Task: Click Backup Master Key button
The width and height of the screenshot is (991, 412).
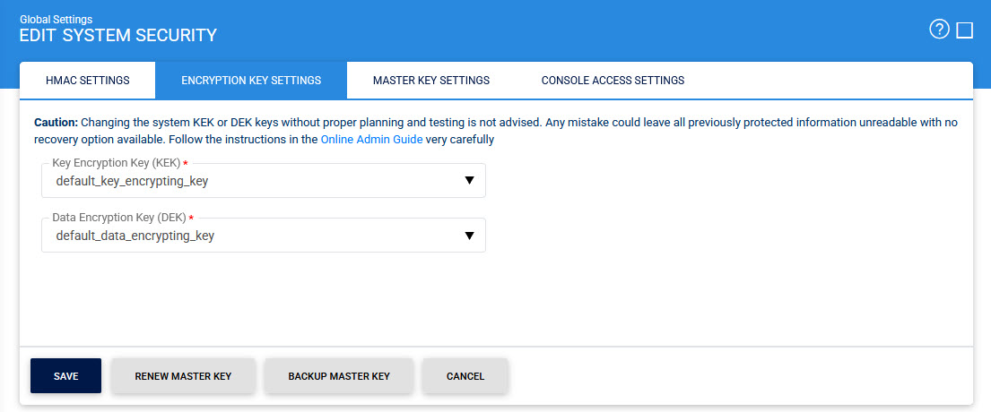Action: point(339,376)
